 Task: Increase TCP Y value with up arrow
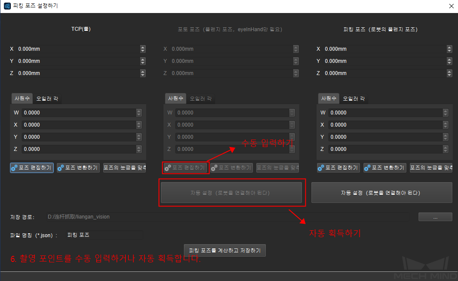click(143, 59)
